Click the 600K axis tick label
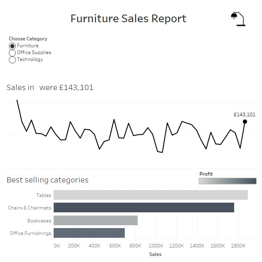The height and width of the screenshot is (262, 262). pyautogui.click(x=115, y=245)
